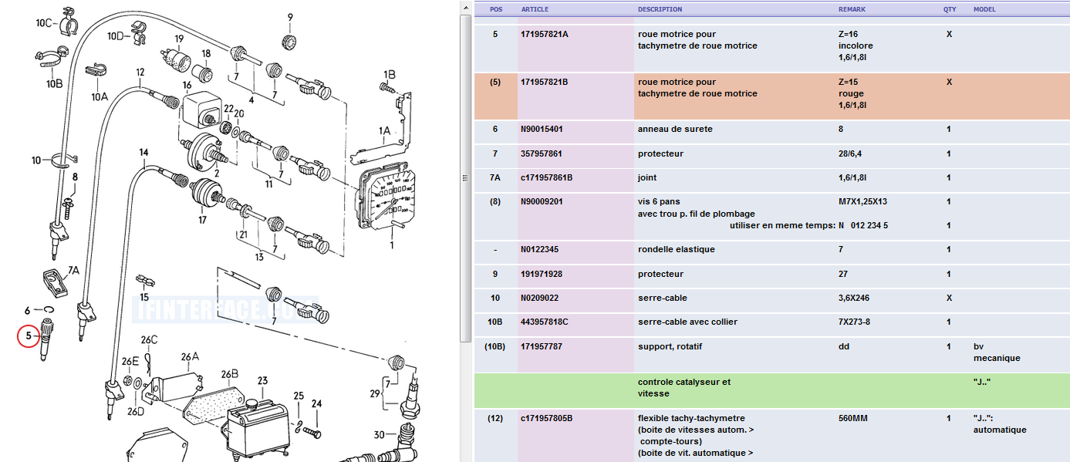Open article 443957818C
1070x462 pixels.
[545, 322]
